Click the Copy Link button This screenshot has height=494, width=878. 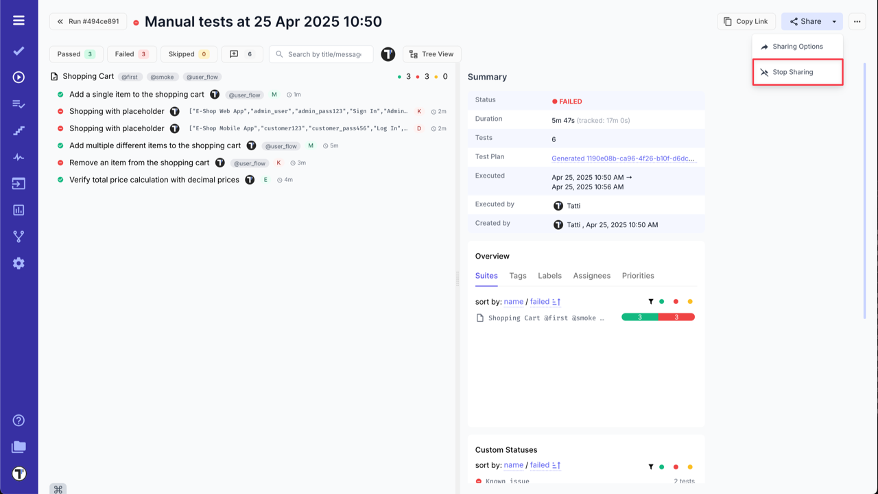click(746, 21)
